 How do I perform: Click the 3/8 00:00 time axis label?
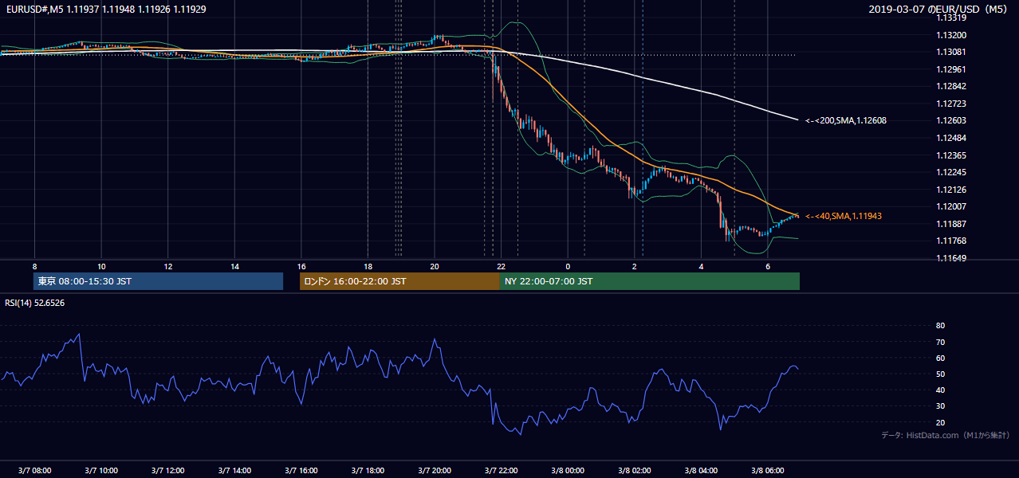[x=567, y=470]
